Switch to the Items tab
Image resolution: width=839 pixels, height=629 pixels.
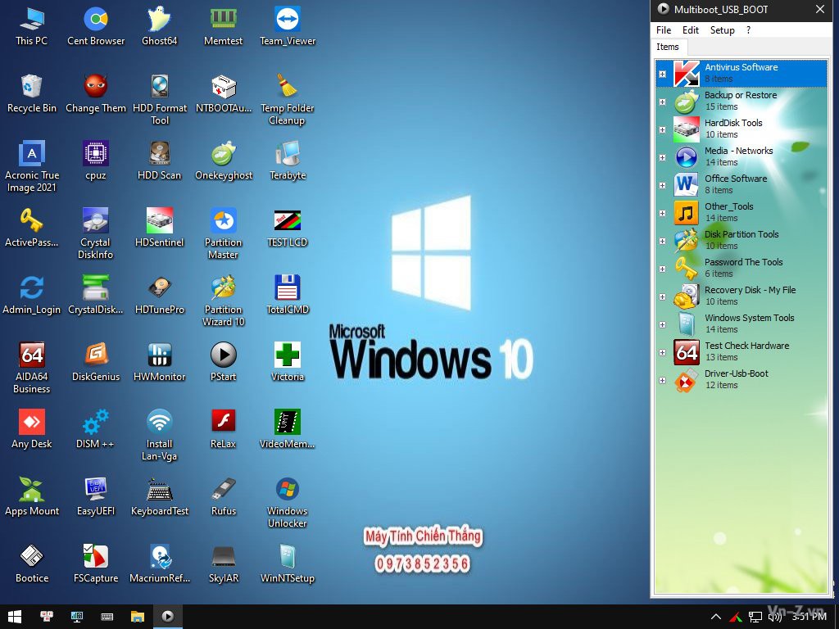tap(668, 47)
